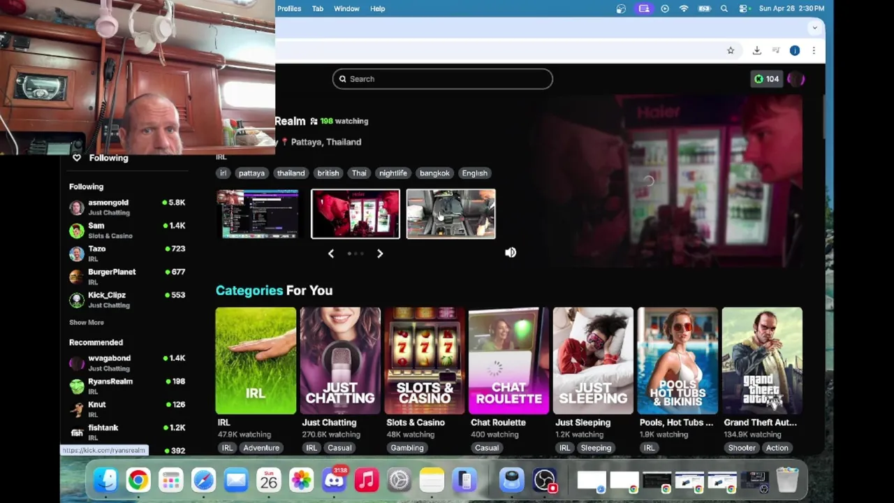Image resolution: width=894 pixels, height=503 pixels.
Task: Open the Just Chatting category card
Action: pyautogui.click(x=340, y=360)
